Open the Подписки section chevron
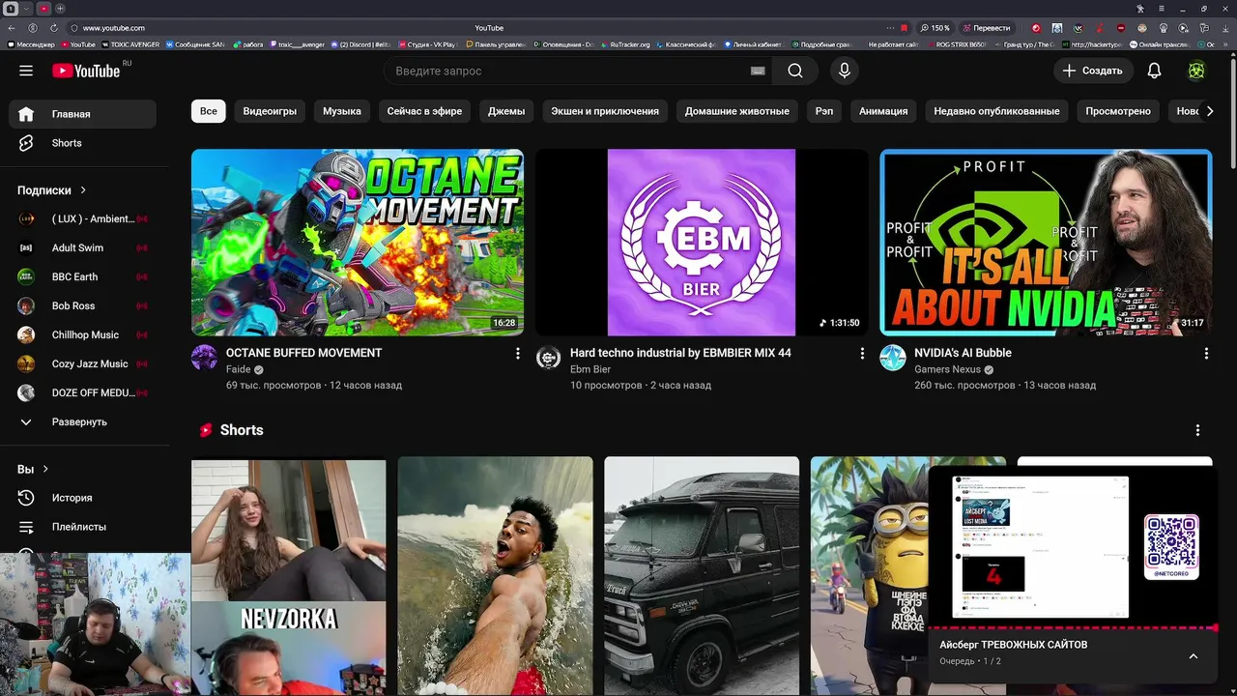The image size is (1237, 696). coord(83,190)
